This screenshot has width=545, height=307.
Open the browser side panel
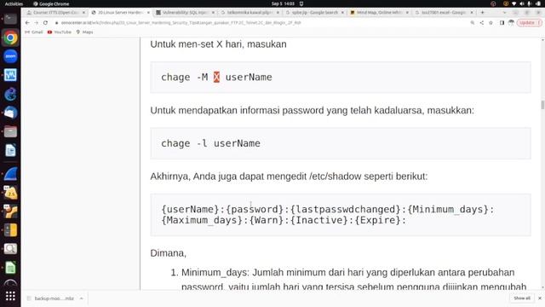coord(502,23)
